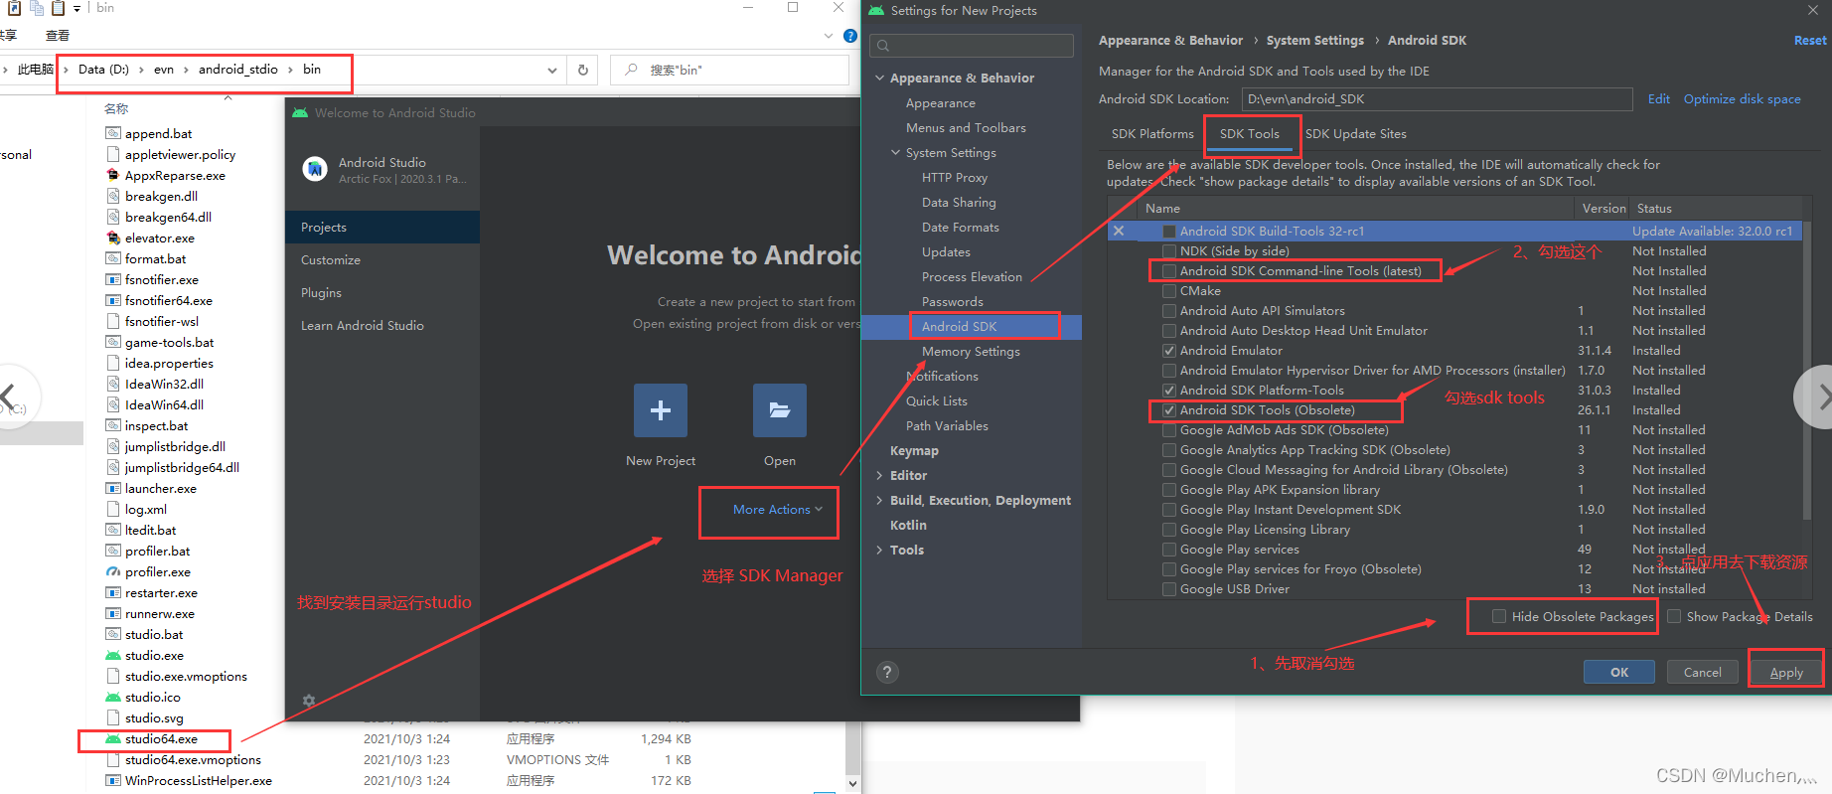This screenshot has height=794, width=1832.
Task: Click the Explorer help icon
Action: 849,36
